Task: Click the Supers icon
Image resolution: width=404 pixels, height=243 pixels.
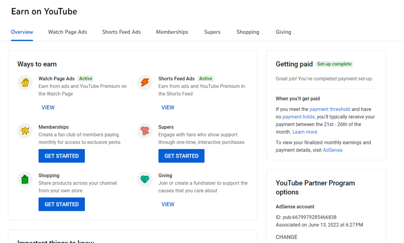Action: pos(145,131)
